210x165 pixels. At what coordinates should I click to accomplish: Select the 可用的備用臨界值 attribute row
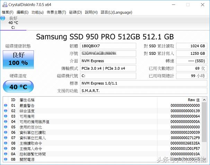tap(102, 122)
